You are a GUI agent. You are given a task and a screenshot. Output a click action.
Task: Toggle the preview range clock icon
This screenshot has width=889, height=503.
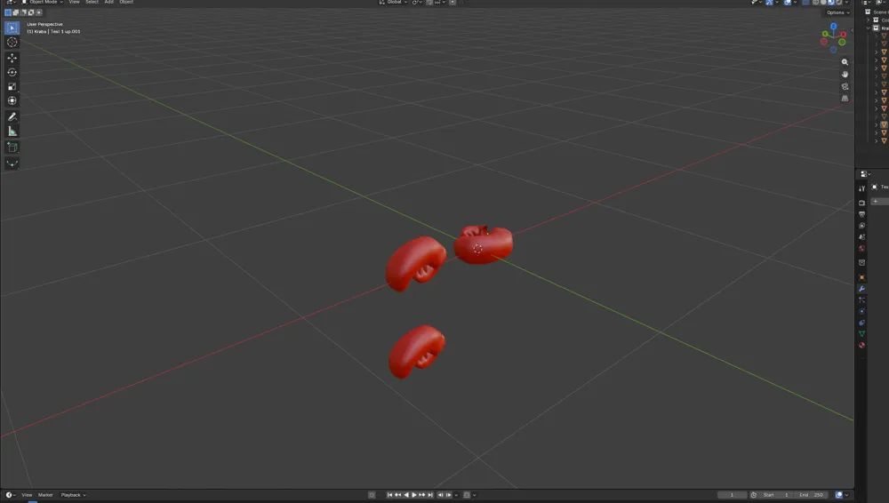point(754,495)
